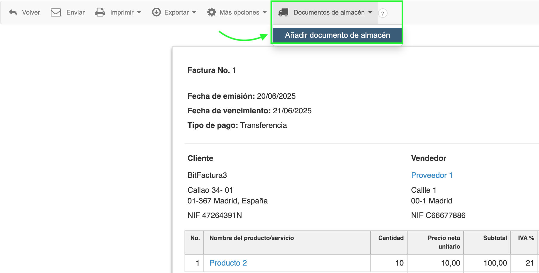Image resolution: width=539 pixels, height=273 pixels.
Task: Expand the Exportar dropdown arrow
Action: pyautogui.click(x=194, y=12)
